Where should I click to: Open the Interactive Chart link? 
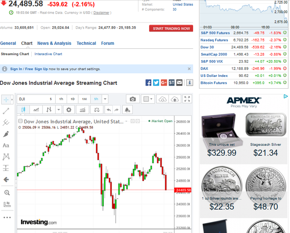point(48,54)
